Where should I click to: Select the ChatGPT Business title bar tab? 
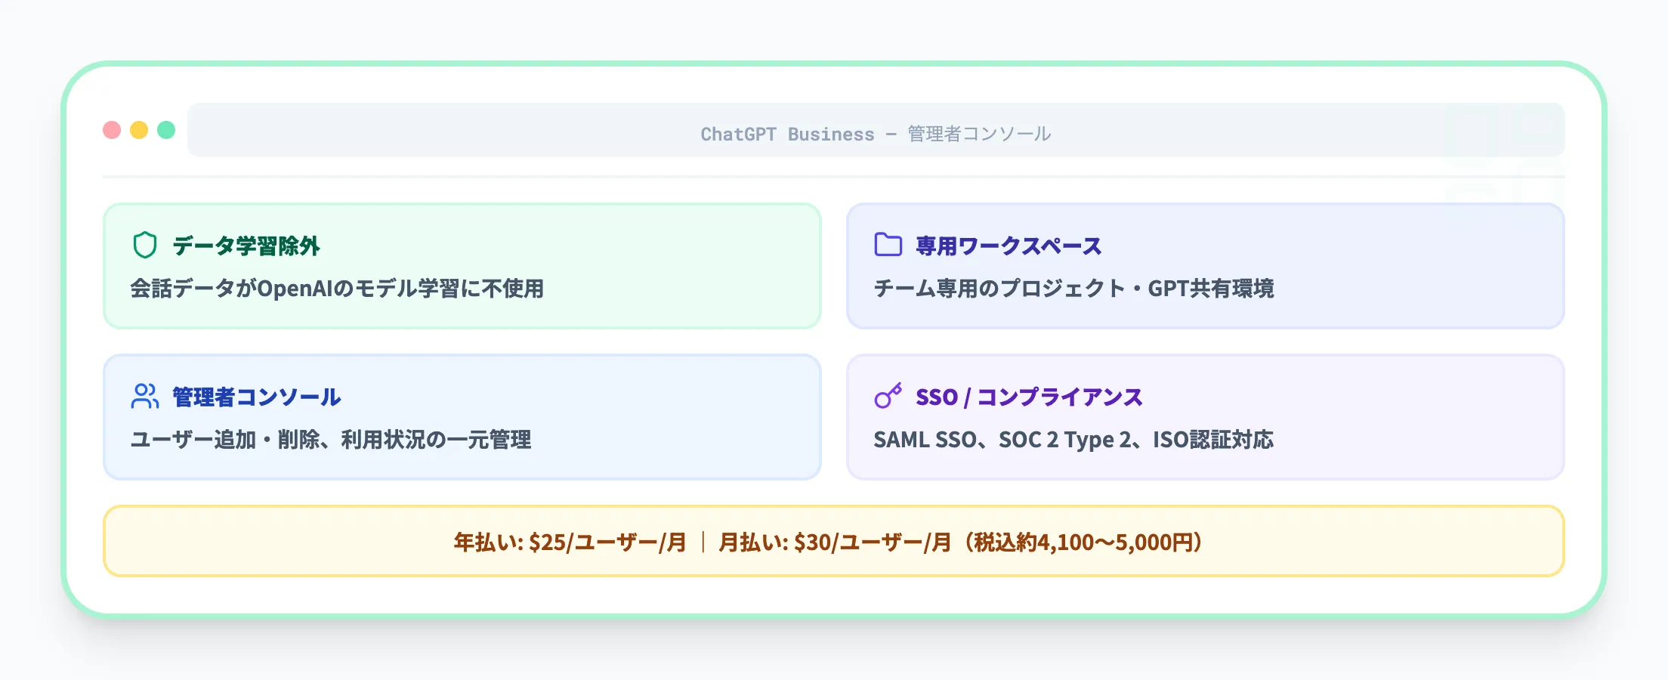pos(876,133)
